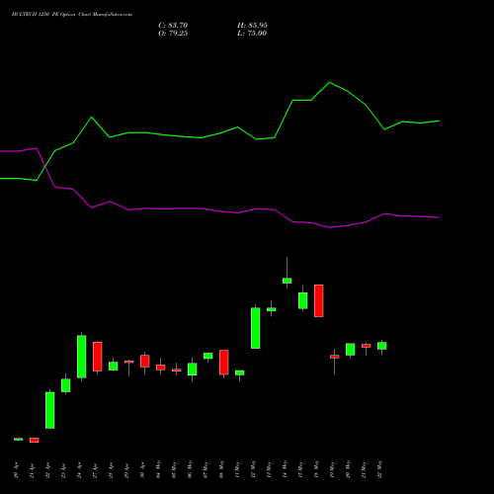Image resolution: width=494 pixels, height=494 pixels.
Task: Click the 22 May date label
Action: (380, 469)
